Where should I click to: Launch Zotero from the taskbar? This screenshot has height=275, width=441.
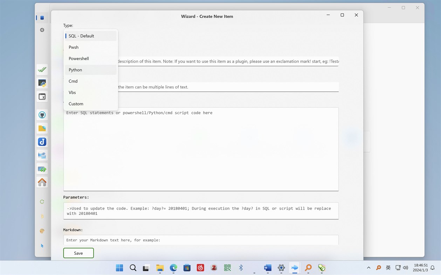click(x=214, y=267)
